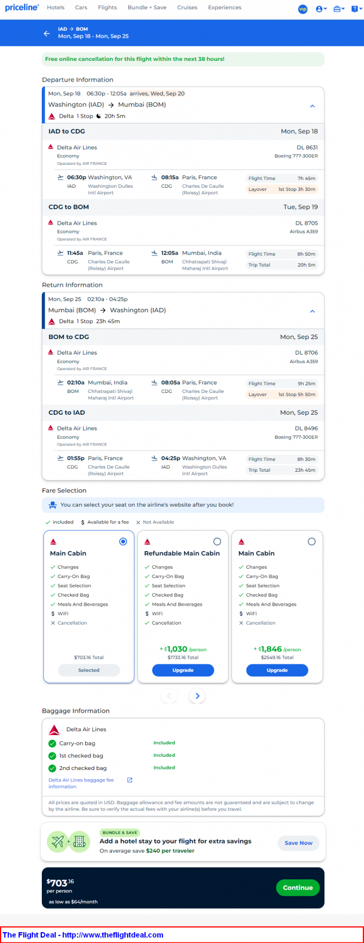Image resolution: width=364 pixels, height=943 pixels.
Task: Collapse the departure flight details
Action: point(312,106)
